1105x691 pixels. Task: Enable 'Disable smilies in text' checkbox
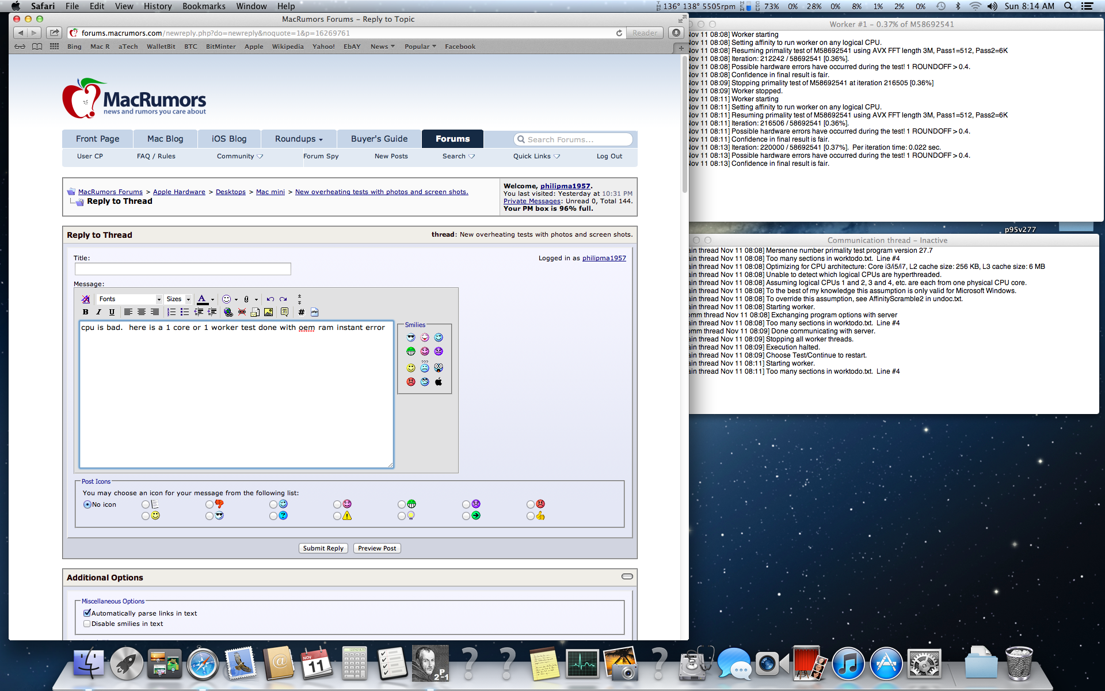87,624
